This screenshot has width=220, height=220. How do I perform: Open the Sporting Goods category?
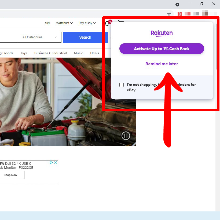(x=7, y=53)
